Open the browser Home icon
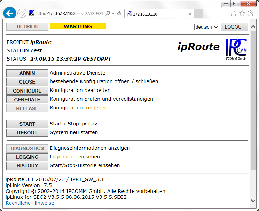259x211 pixels. coord(233,13)
